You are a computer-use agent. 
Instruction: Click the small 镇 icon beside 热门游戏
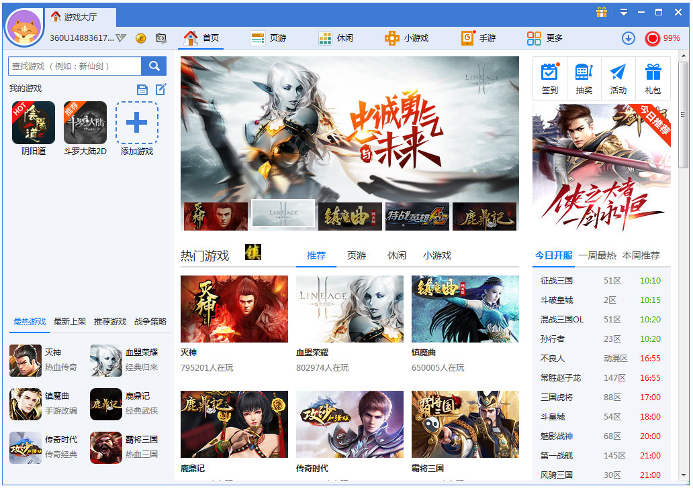coord(253,252)
